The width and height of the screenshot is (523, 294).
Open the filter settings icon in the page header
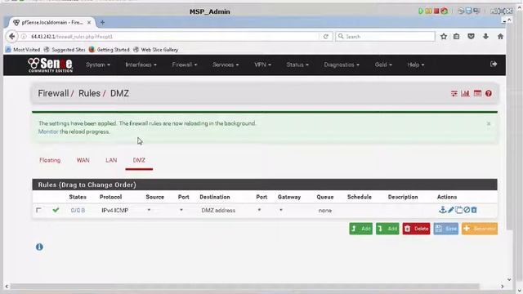454,94
